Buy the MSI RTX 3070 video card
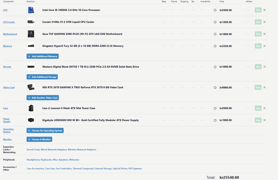Image resolution: width=278 pixels, height=180 pixels. (x=258, y=87)
